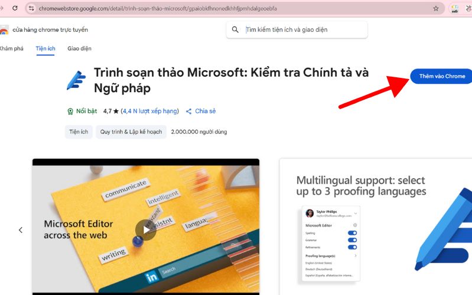Go to previous screenshot with left chevron
The width and height of the screenshot is (472, 295).
pos(21,230)
